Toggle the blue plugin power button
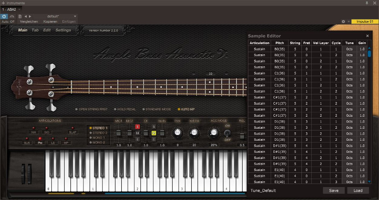 coord(4,16)
